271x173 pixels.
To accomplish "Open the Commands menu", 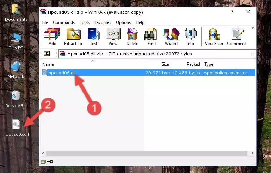I will [x=64, y=22].
